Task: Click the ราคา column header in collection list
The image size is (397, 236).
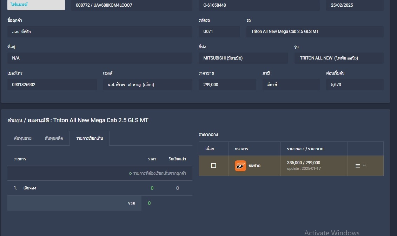Action: 152,159
